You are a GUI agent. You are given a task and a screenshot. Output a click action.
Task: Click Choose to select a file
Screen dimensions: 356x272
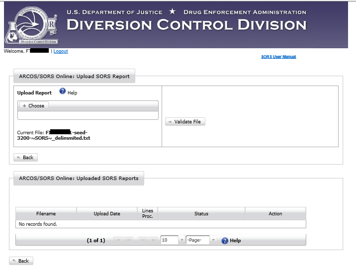click(34, 106)
